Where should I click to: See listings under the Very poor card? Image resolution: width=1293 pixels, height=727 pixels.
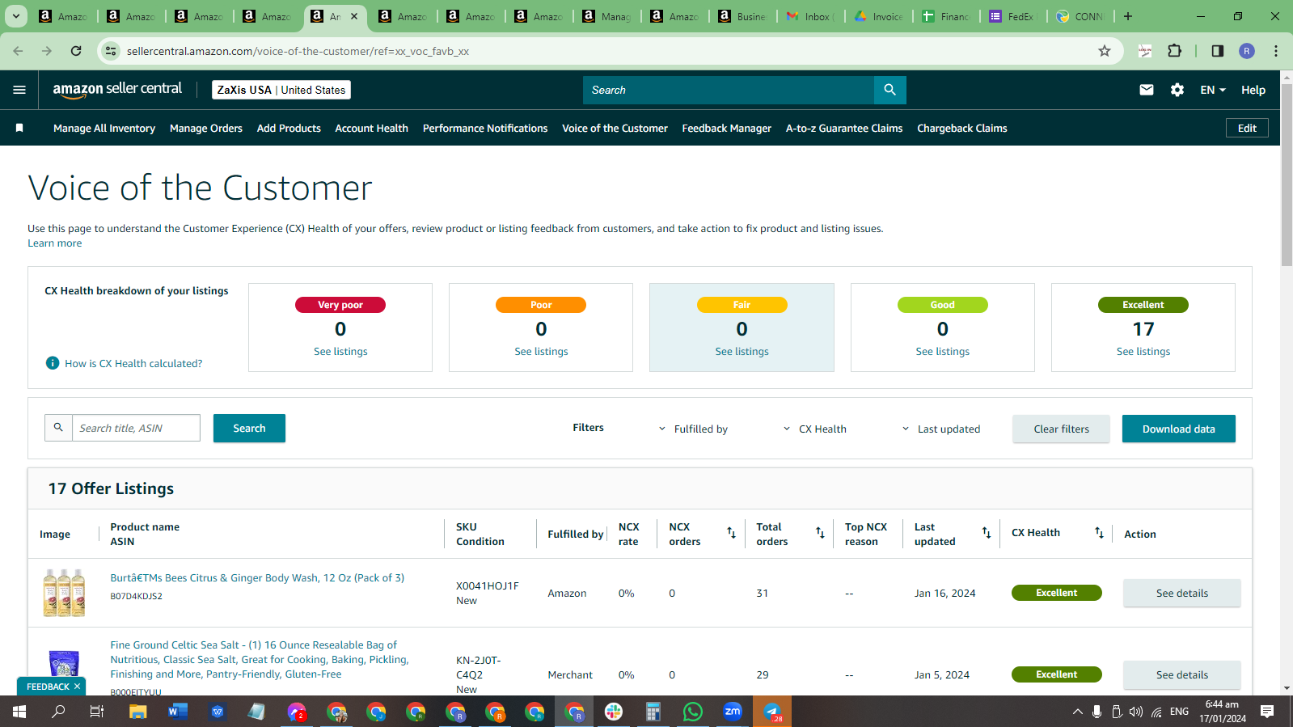[340, 351]
